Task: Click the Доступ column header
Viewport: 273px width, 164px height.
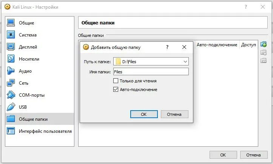Action: coord(248,45)
